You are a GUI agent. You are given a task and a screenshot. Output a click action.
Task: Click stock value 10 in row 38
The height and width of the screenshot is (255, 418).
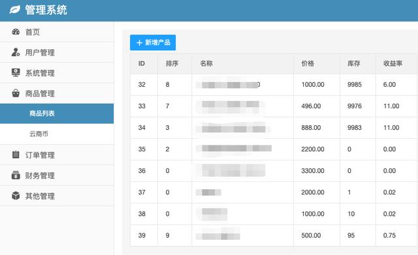coord(351,214)
